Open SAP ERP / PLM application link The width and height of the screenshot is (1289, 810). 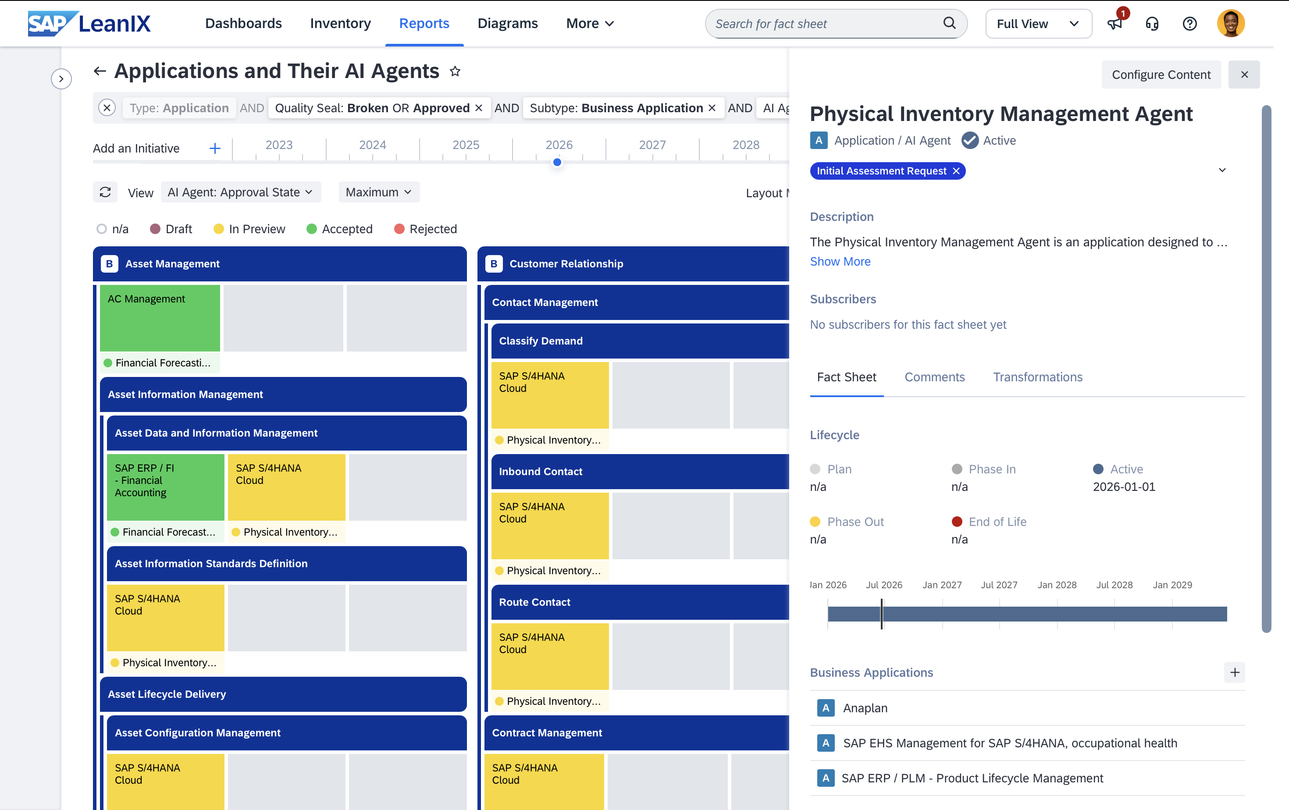(x=972, y=778)
